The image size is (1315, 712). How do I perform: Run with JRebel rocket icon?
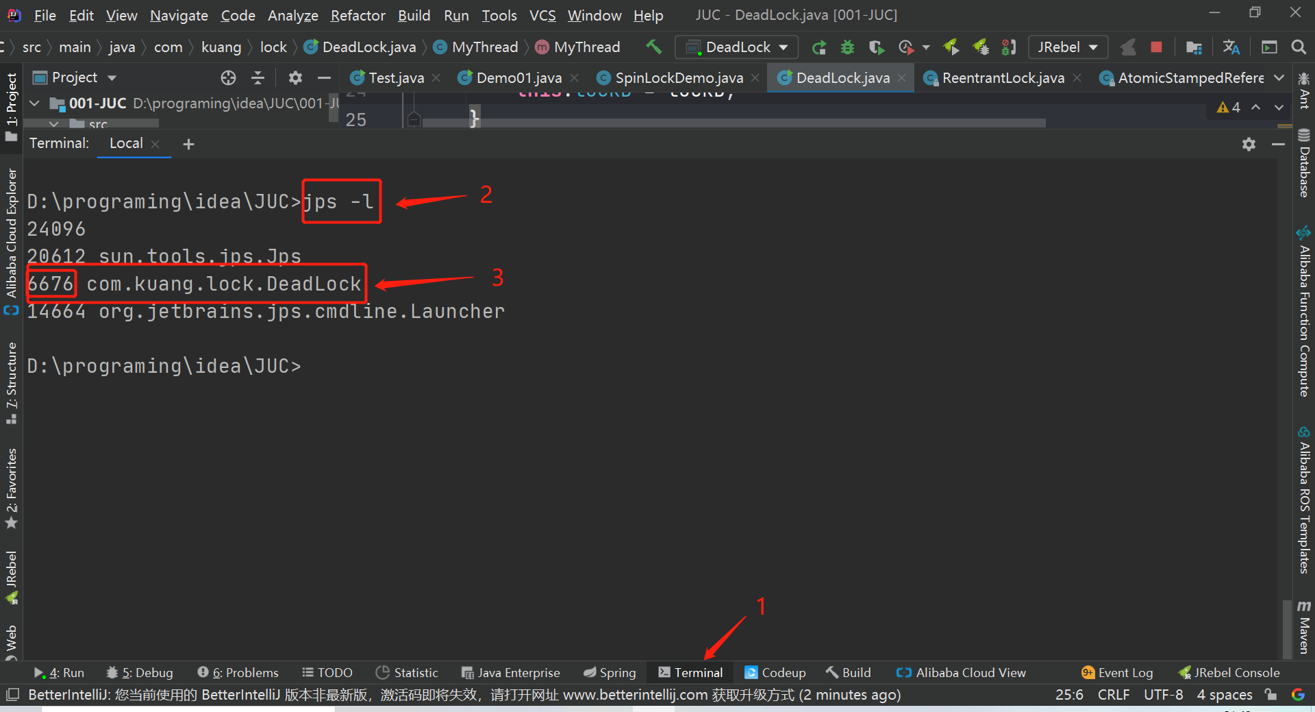tap(951, 47)
